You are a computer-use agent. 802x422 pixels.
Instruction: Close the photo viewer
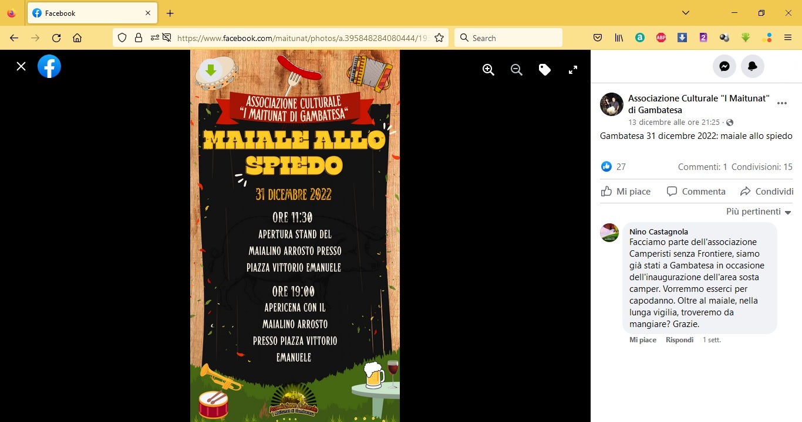coord(21,66)
